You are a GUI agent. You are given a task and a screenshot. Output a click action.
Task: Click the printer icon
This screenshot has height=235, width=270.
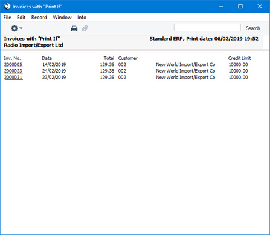click(x=74, y=28)
